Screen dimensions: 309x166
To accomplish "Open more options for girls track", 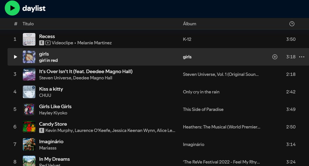I will tap(302, 57).
